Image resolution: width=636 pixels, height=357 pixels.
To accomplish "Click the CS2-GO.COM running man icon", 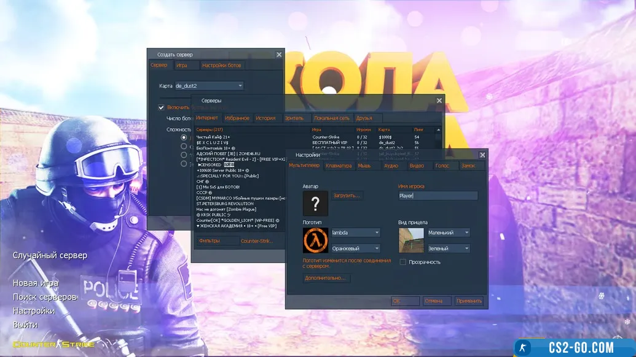I will pyautogui.click(x=523, y=348).
